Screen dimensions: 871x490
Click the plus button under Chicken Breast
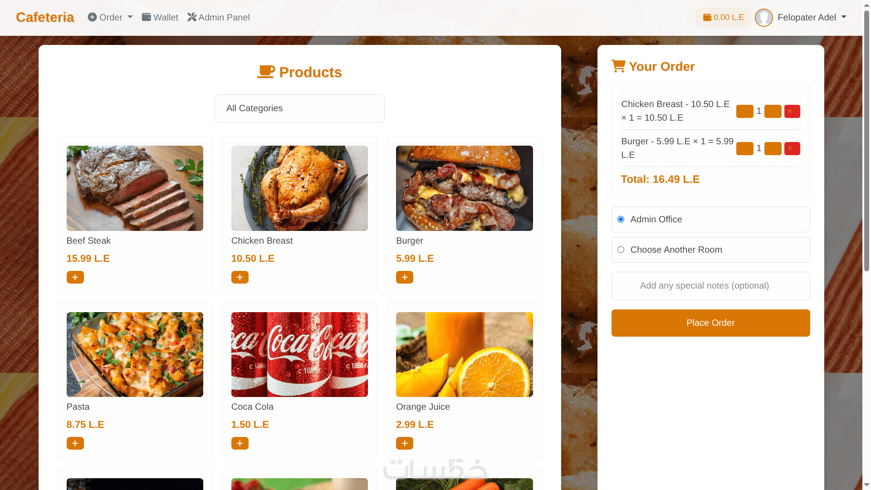point(240,277)
